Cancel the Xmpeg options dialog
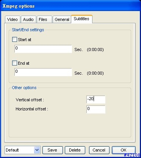Image resolution: width=141 pixels, height=158 pixels. coord(99,150)
